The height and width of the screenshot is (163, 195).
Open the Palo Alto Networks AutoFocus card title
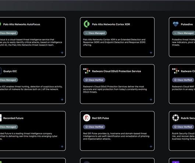[22, 24]
